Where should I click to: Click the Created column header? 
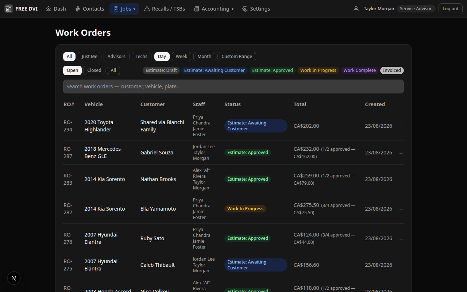[375, 104]
